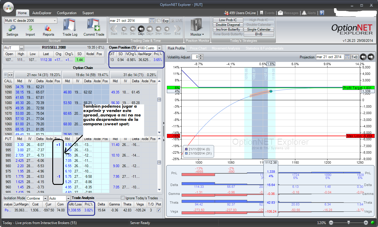378x227 pixels.
Task: Expand the Multi IC desde 2006 account dropdown
Action: click(x=55, y=21)
